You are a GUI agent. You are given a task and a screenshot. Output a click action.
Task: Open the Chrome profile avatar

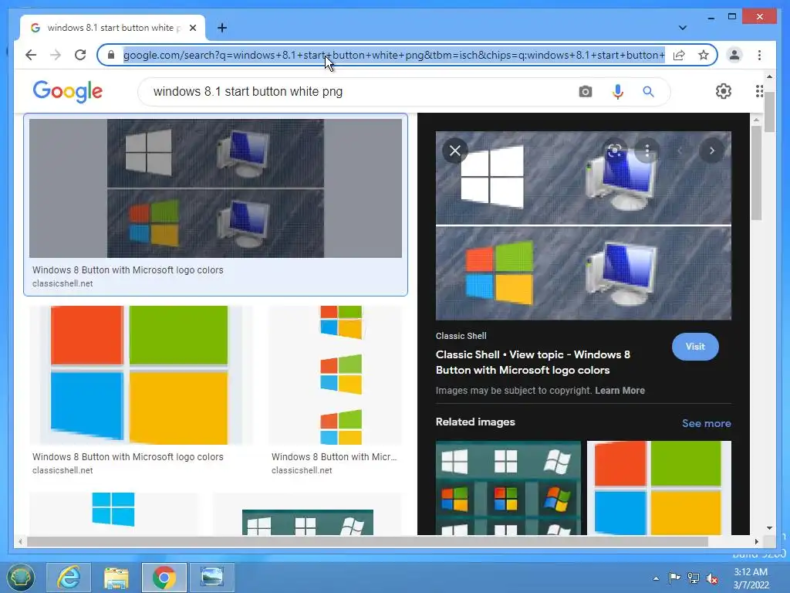(734, 55)
